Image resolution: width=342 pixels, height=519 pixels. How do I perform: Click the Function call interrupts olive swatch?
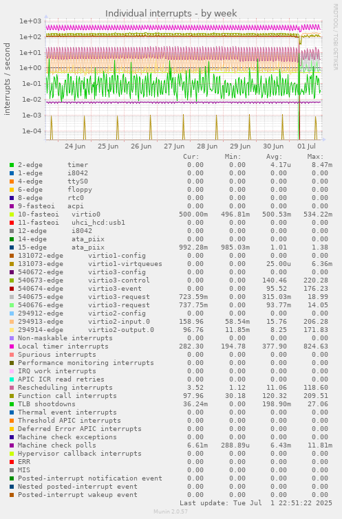[x=12, y=396]
